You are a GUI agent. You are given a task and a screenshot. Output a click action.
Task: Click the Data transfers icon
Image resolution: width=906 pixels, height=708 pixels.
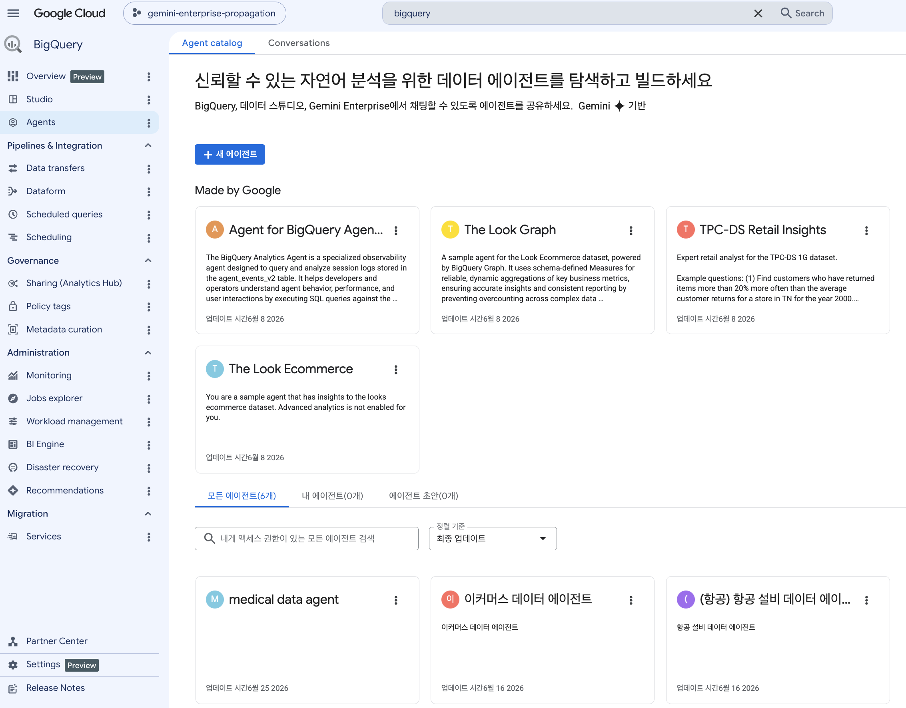(x=13, y=168)
